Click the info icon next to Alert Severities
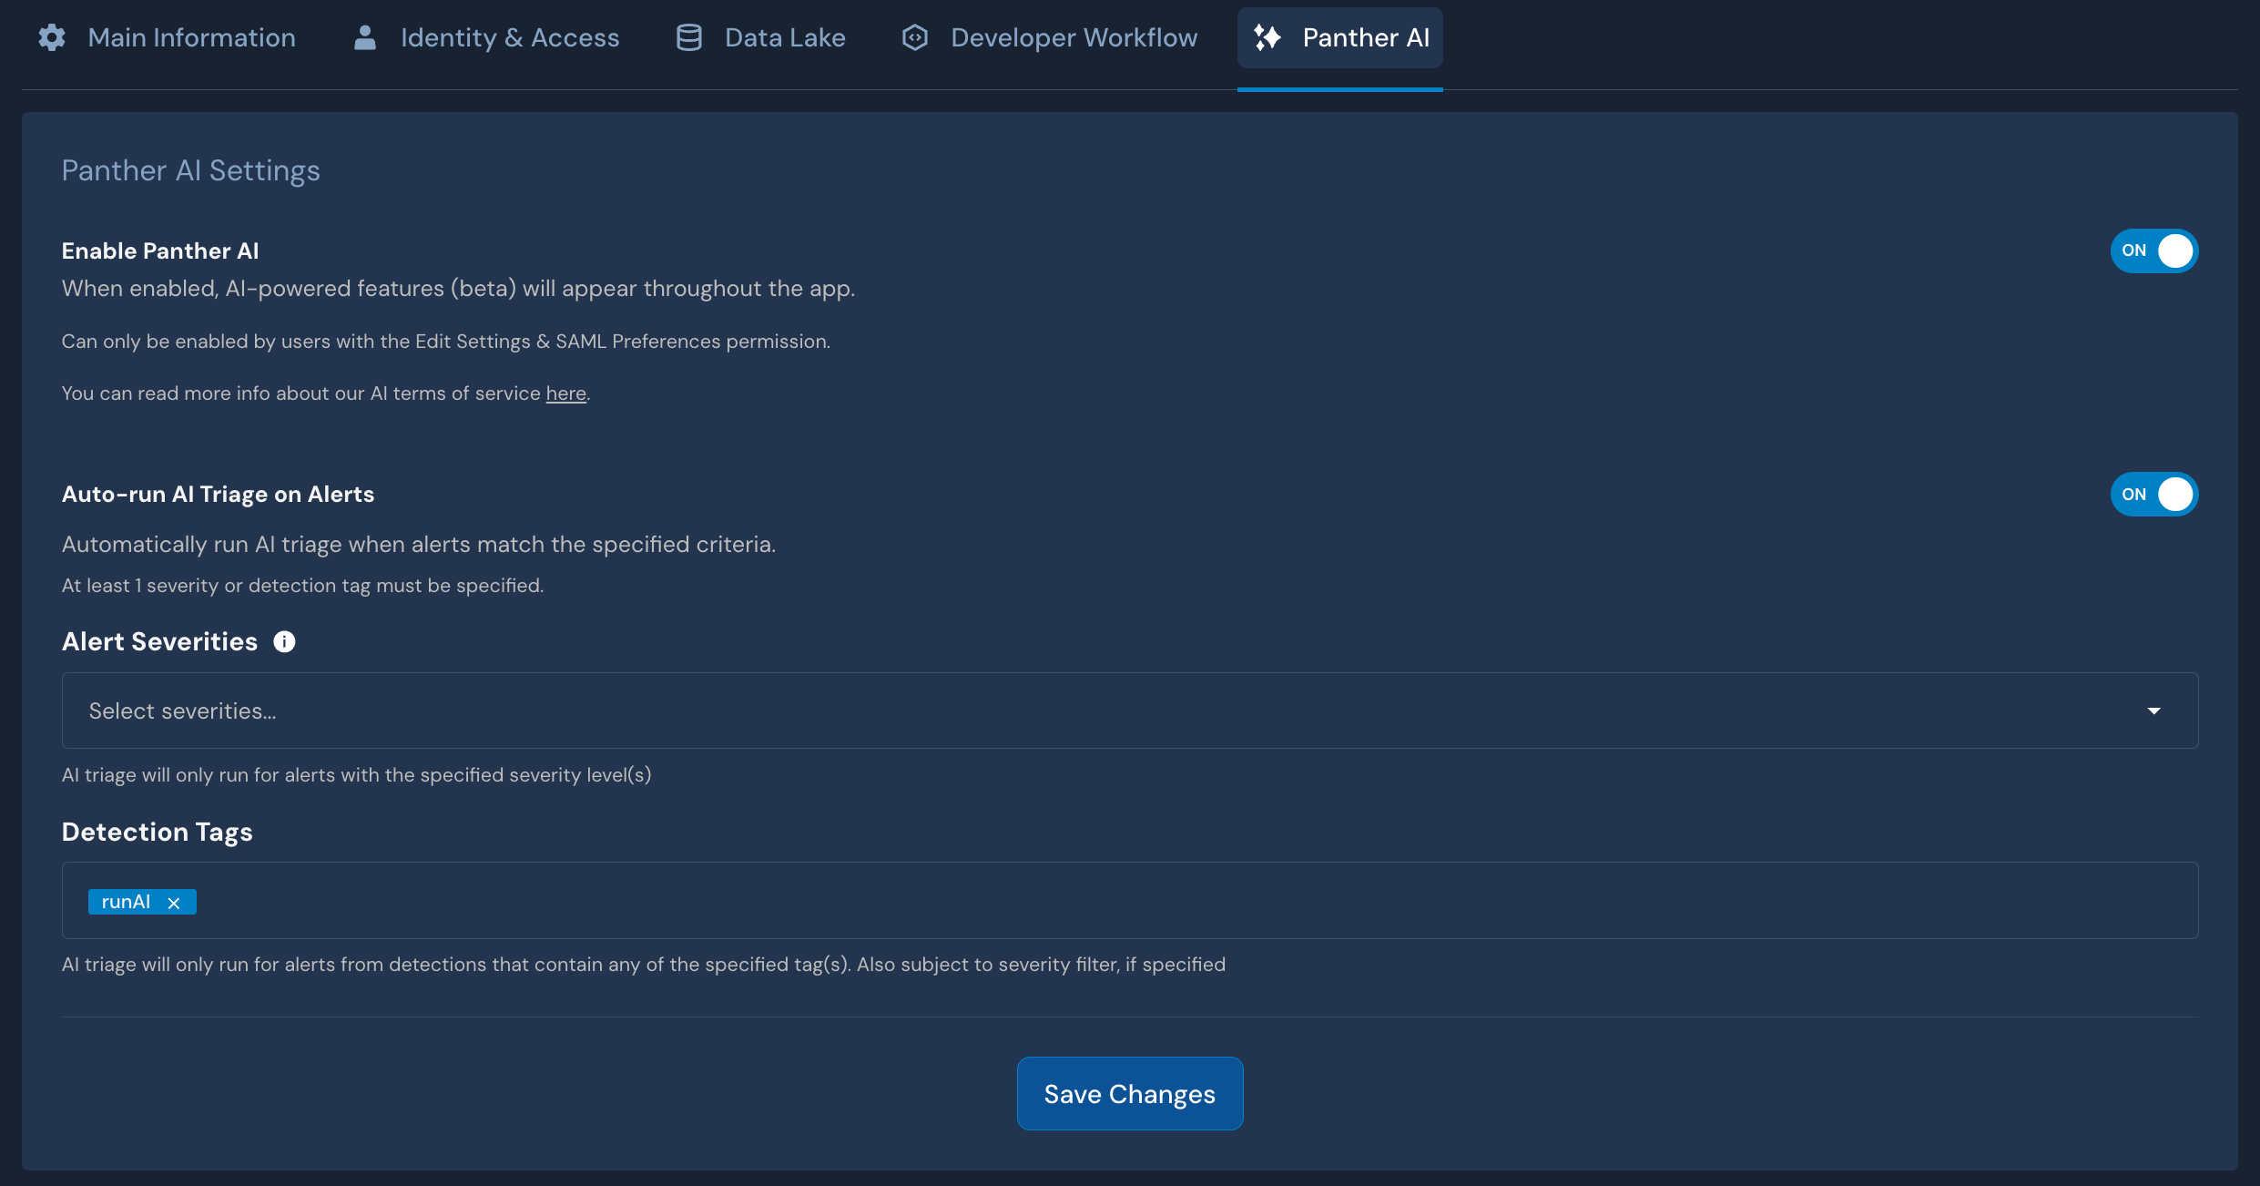Image resolution: width=2260 pixels, height=1186 pixels. [x=284, y=642]
